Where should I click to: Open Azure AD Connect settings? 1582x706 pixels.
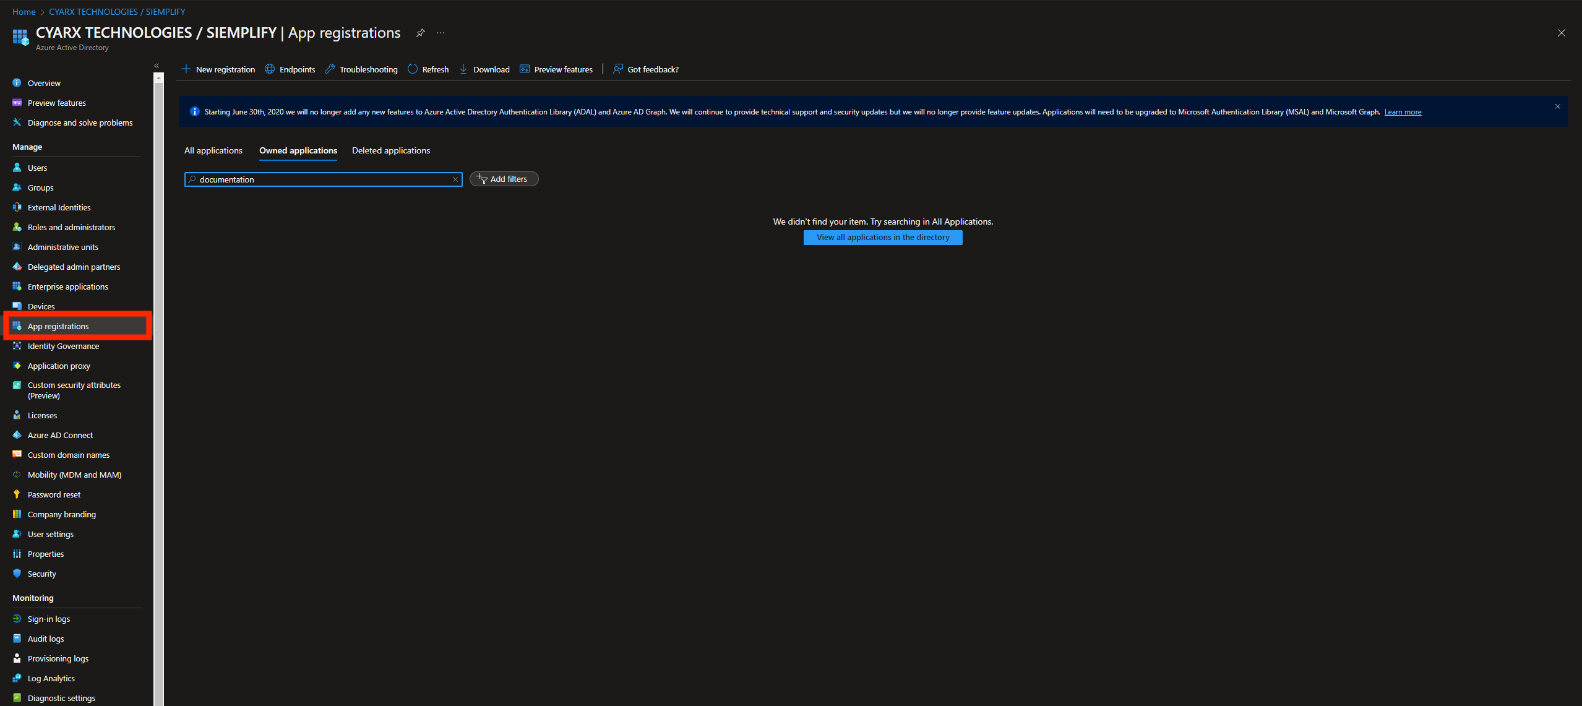59,434
